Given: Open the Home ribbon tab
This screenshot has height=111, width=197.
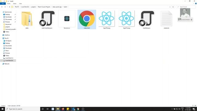Looking at the screenshot, I should [9, 3].
